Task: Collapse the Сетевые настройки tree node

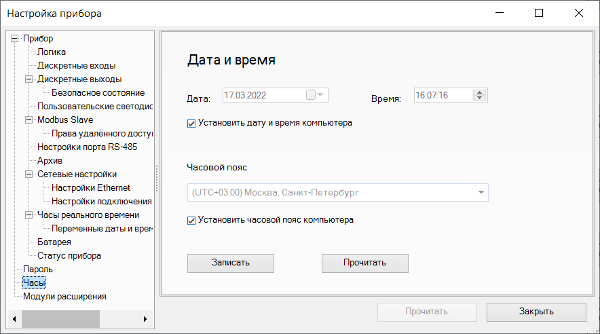Action: point(29,174)
